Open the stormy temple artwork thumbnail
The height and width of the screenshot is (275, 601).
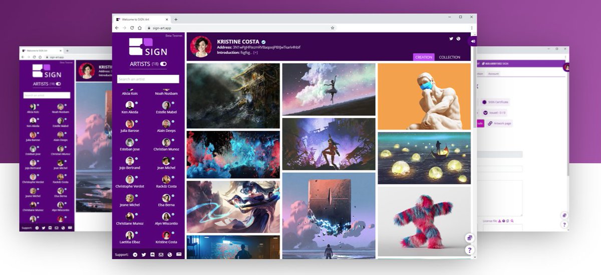(x=233, y=96)
